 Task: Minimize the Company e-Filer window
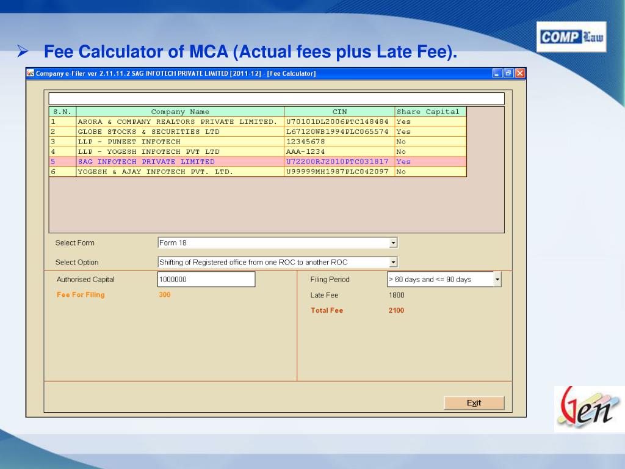point(497,73)
